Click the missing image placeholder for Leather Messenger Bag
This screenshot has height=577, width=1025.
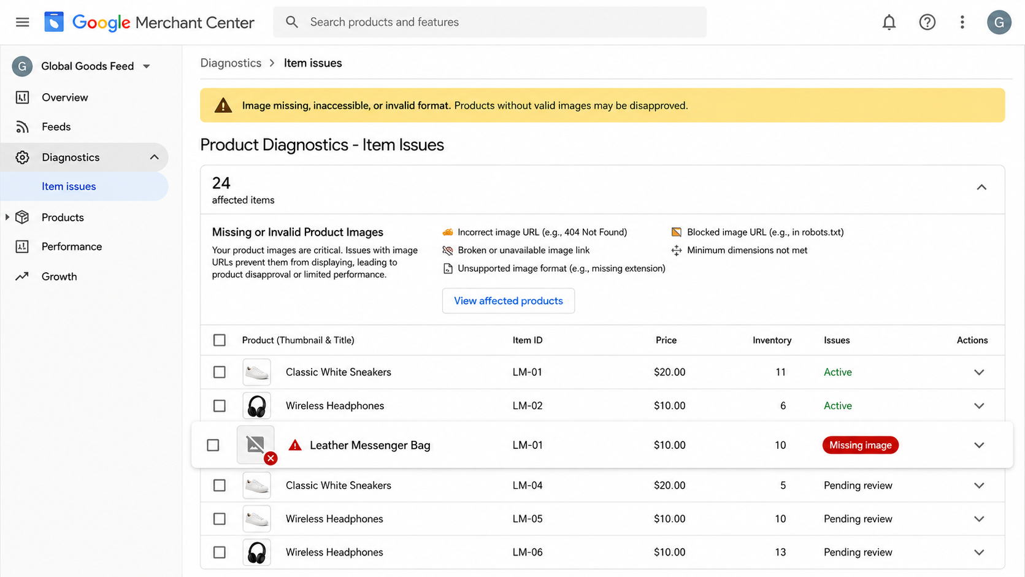pos(256,445)
